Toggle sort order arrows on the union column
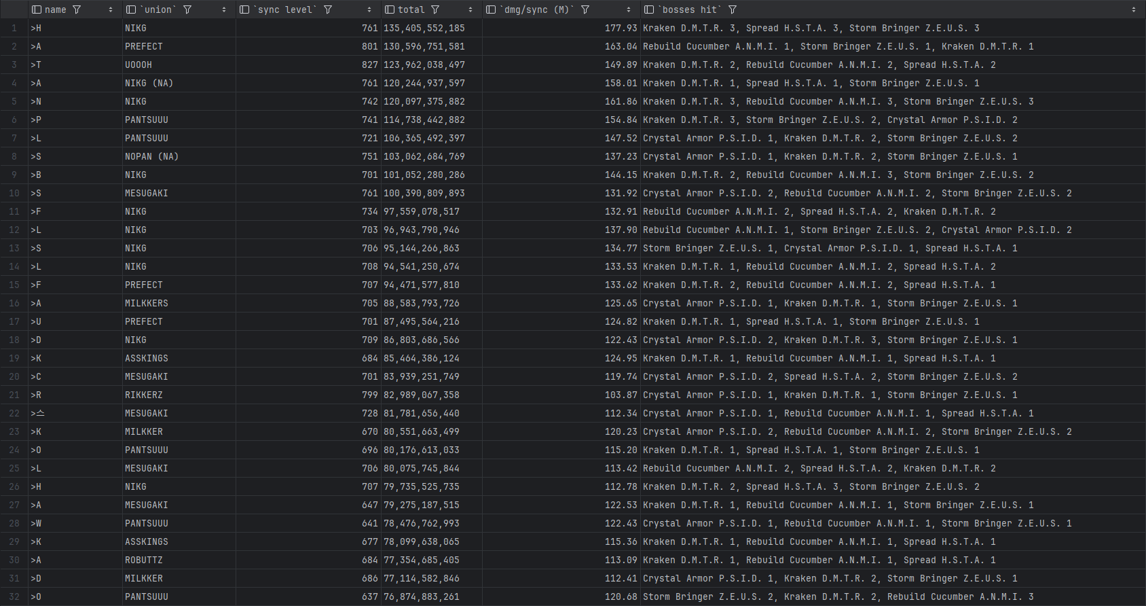This screenshot has width=1146, height=606. coord(224,10)
